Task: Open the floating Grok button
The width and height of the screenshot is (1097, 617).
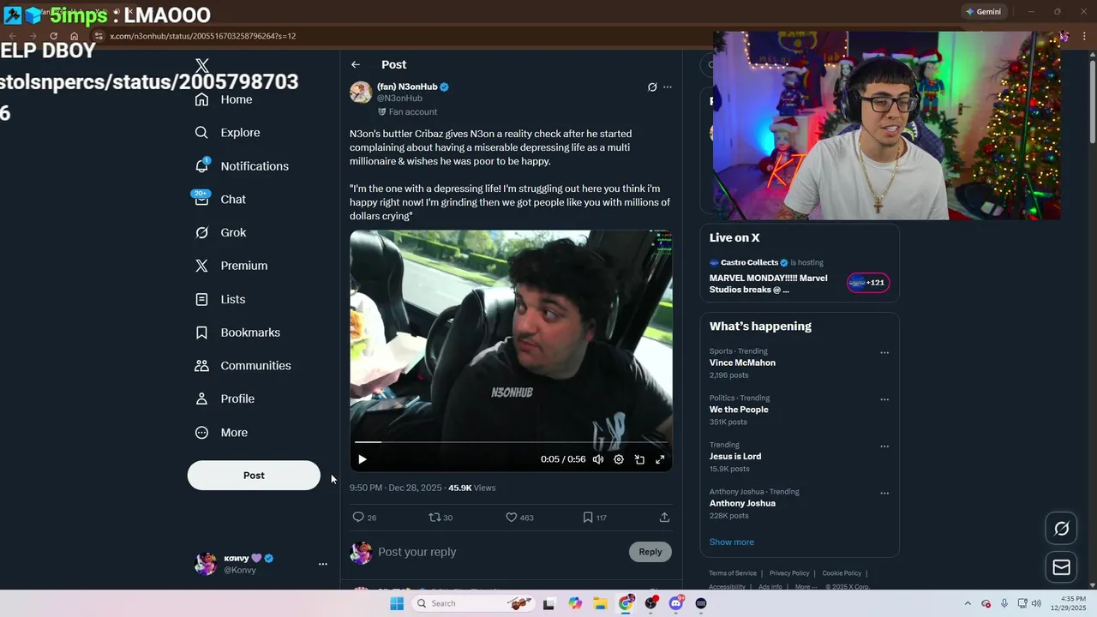Action: (x=1062, y=529)
